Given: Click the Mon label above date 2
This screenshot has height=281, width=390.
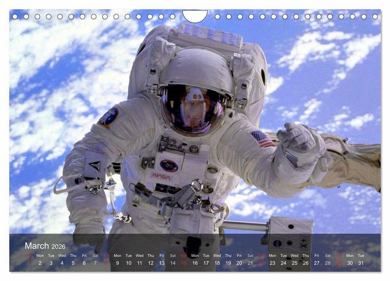Looking at the screenshot, I should (40, 256).
